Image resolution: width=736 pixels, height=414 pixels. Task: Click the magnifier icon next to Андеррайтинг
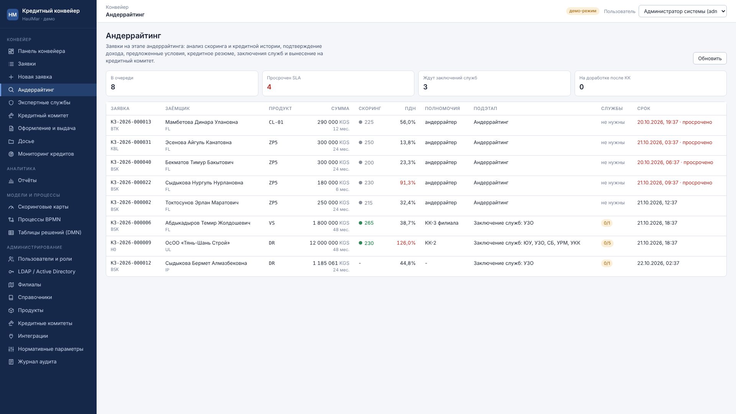[x=11, y=90]
